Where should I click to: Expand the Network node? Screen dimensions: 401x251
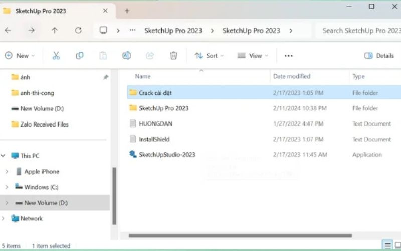[x=3, y=218]
